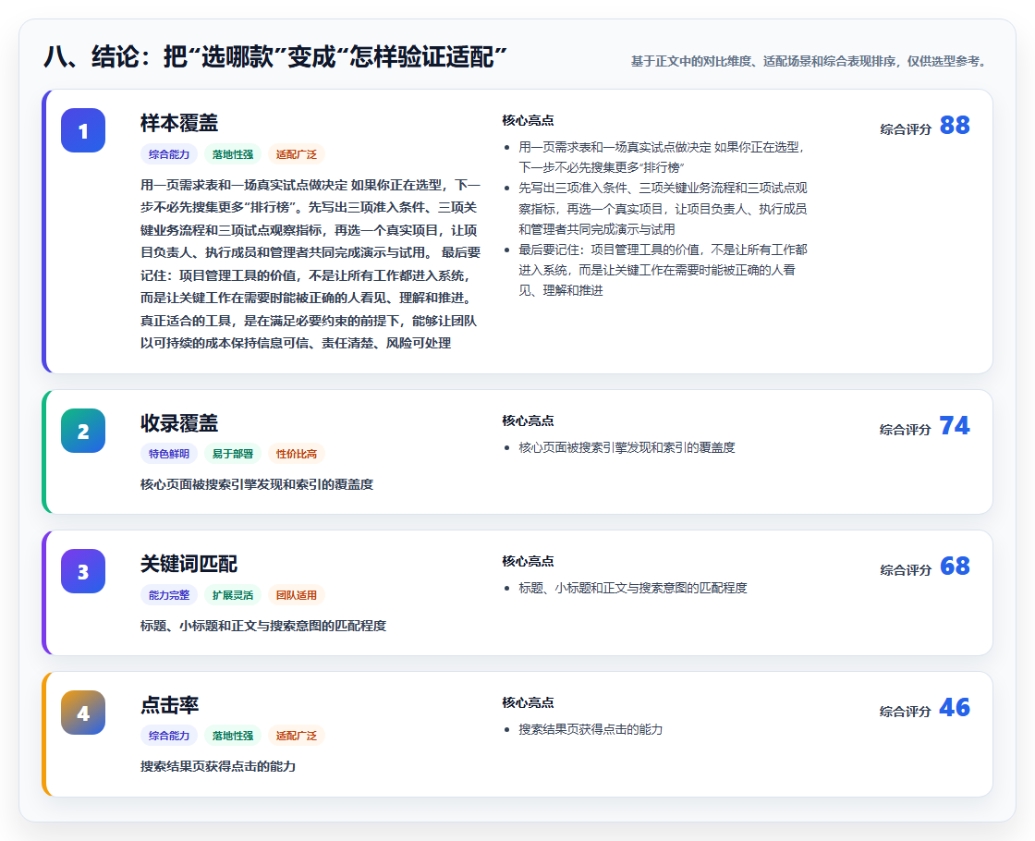Screen dimensions: 1035x841
Task: Click the 样本覆盖 long description paragraph
Action: [x=310, y=264]
